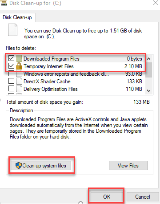Viewport: 160px width, 204px height.
Task: Uncheck the Downloaded Program Files checkbox
Action: (12, 58)
